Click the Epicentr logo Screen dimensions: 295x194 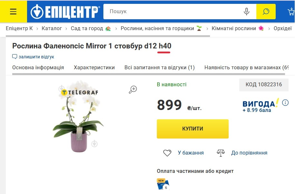65,12
